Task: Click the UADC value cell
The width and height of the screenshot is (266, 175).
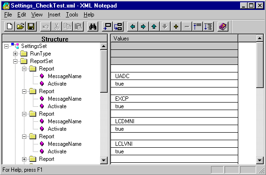Action: (x=174, y=76)
